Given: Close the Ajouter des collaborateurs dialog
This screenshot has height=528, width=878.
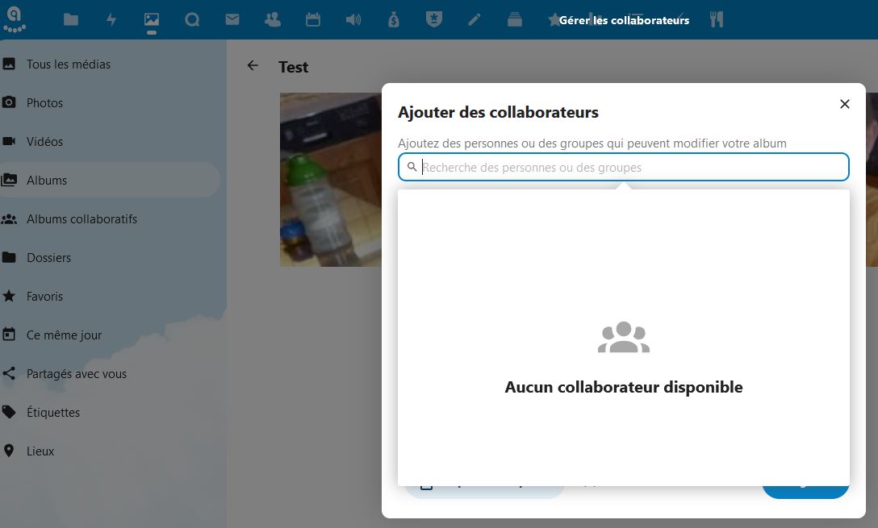Looking at the screenshot, I should tap(845, 104).
